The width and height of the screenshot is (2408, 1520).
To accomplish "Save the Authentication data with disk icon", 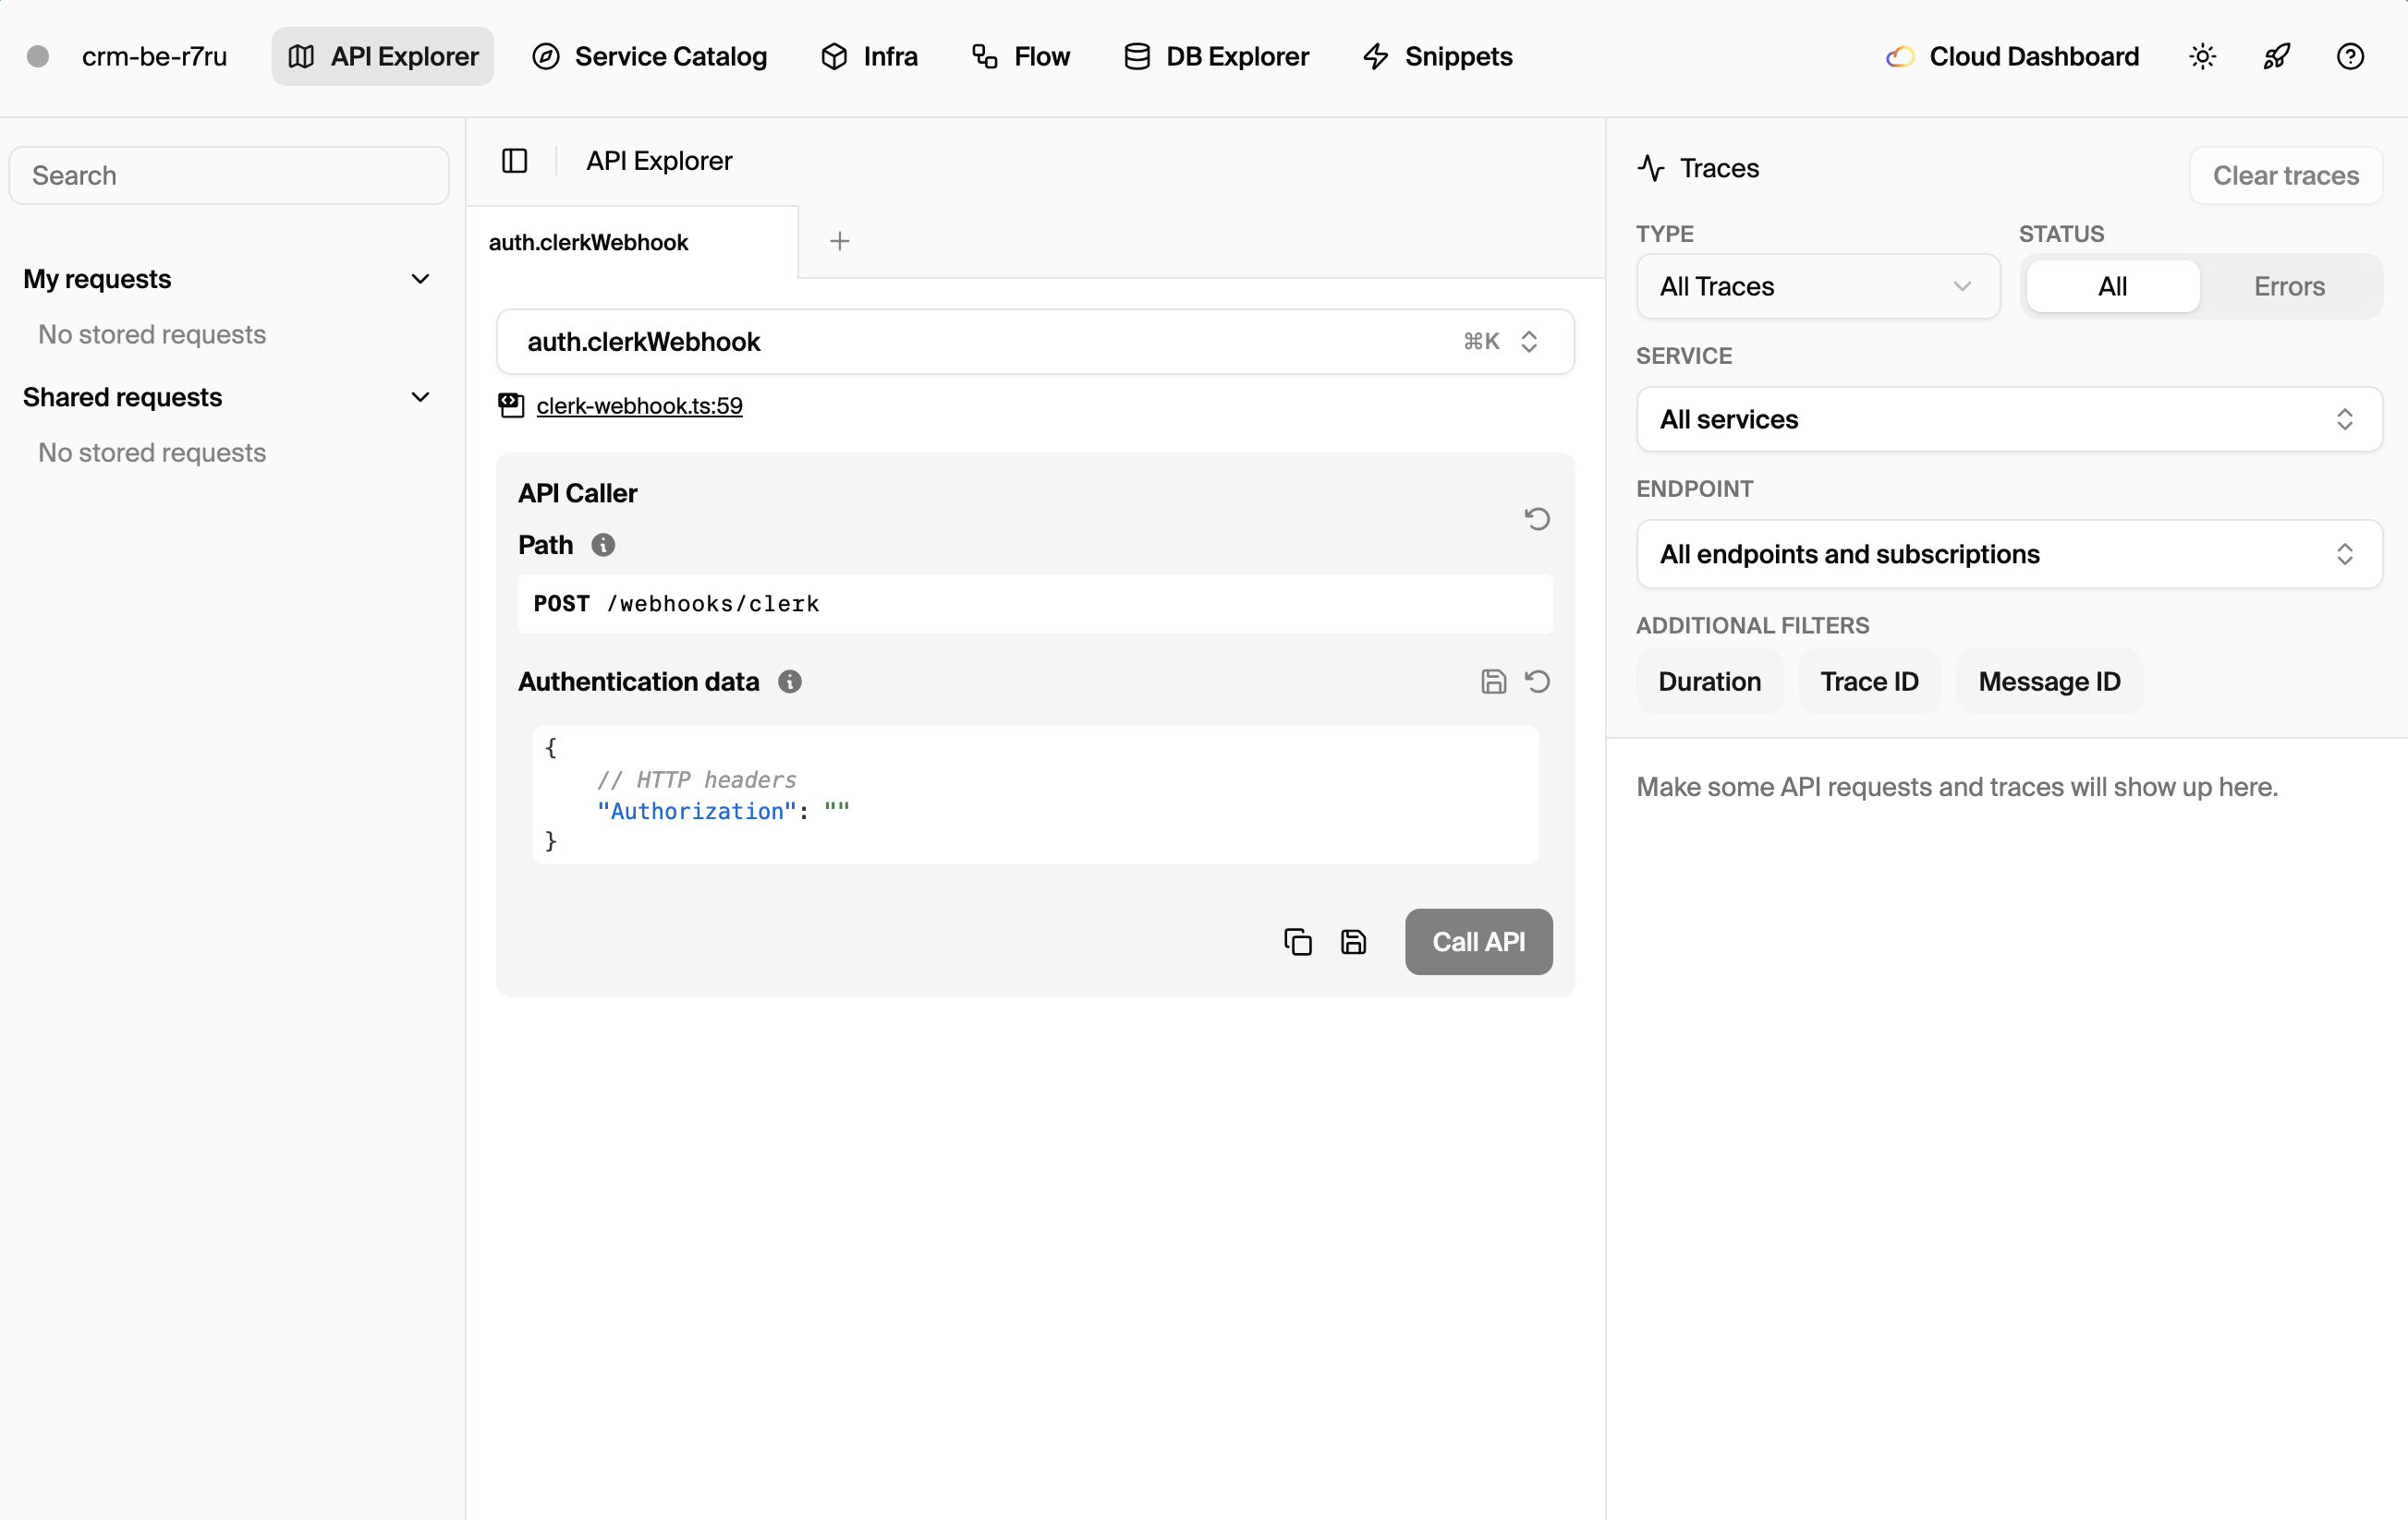I will coord(1494,681).
